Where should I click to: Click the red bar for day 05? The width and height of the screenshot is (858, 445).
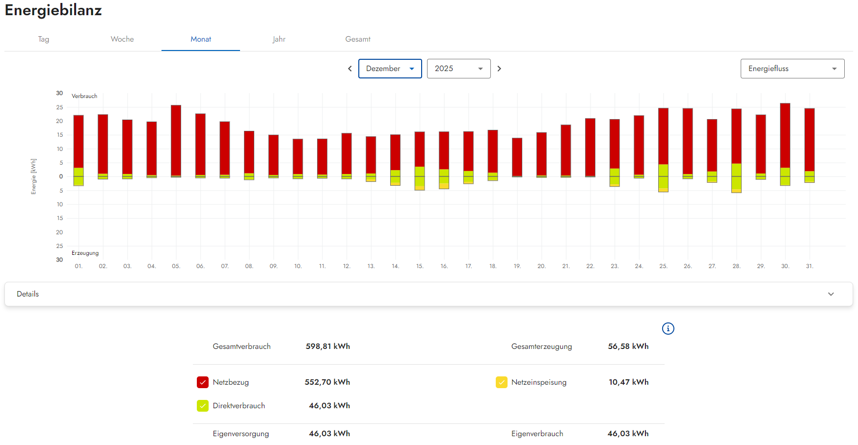[x=176, y=140]
